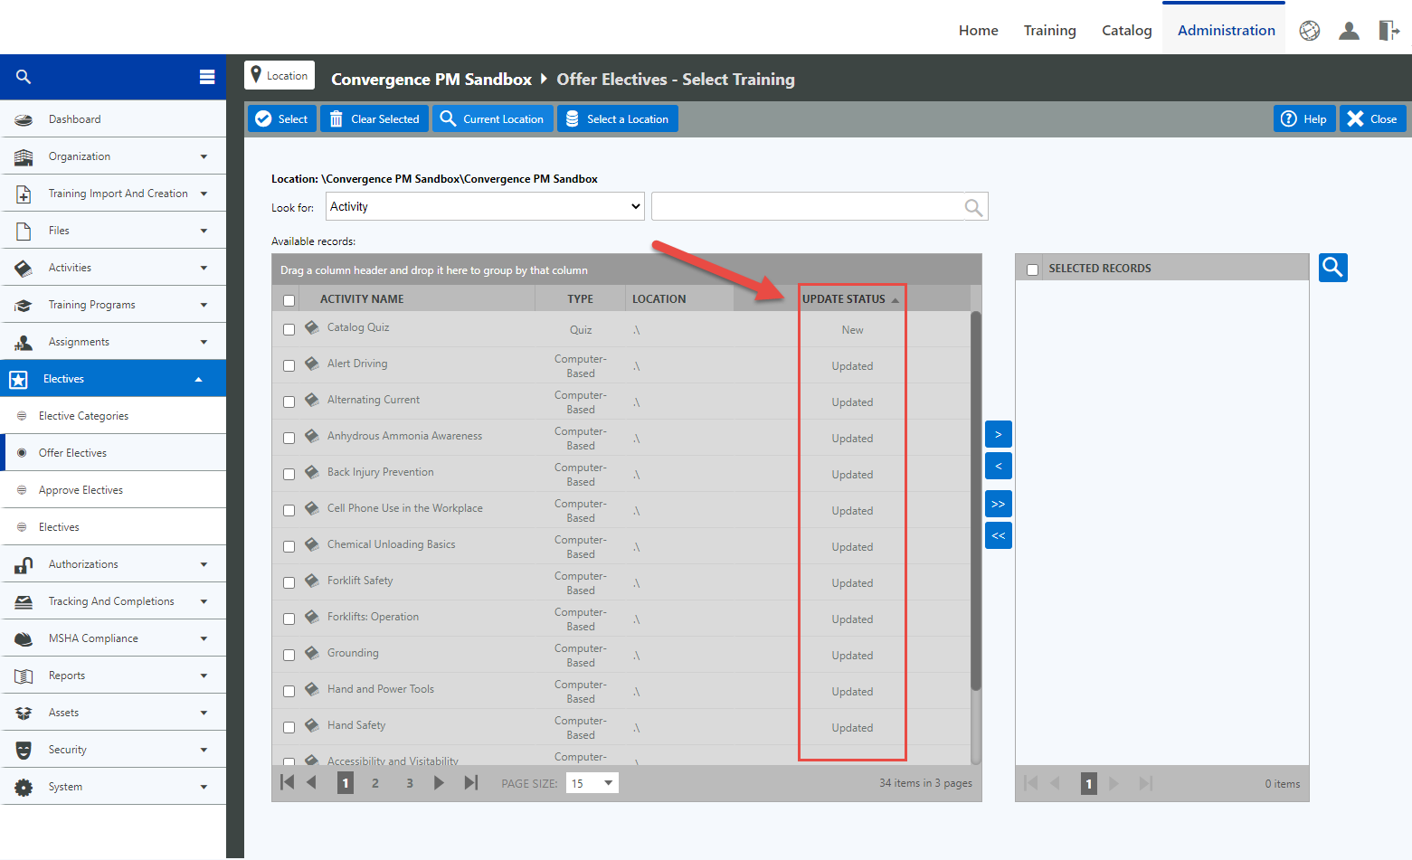
Task: Check the Anhydrous Ammonia Awareness checkbox
Action: 289,438
